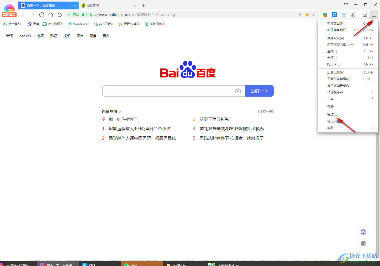
Task: Open the 百度 bookmark
Action: click(34, 24)
